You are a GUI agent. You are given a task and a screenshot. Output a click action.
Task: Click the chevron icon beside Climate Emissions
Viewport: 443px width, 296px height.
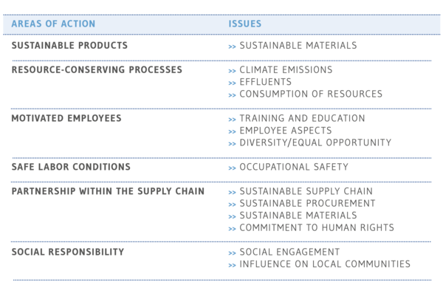click(x=232, y=71)
